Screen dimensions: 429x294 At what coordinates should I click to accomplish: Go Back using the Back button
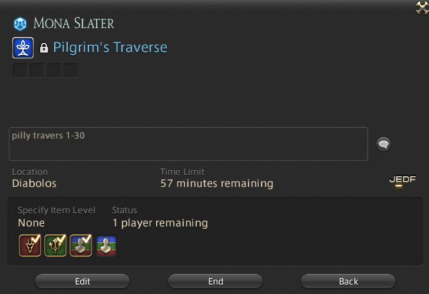tap(348, 281)
